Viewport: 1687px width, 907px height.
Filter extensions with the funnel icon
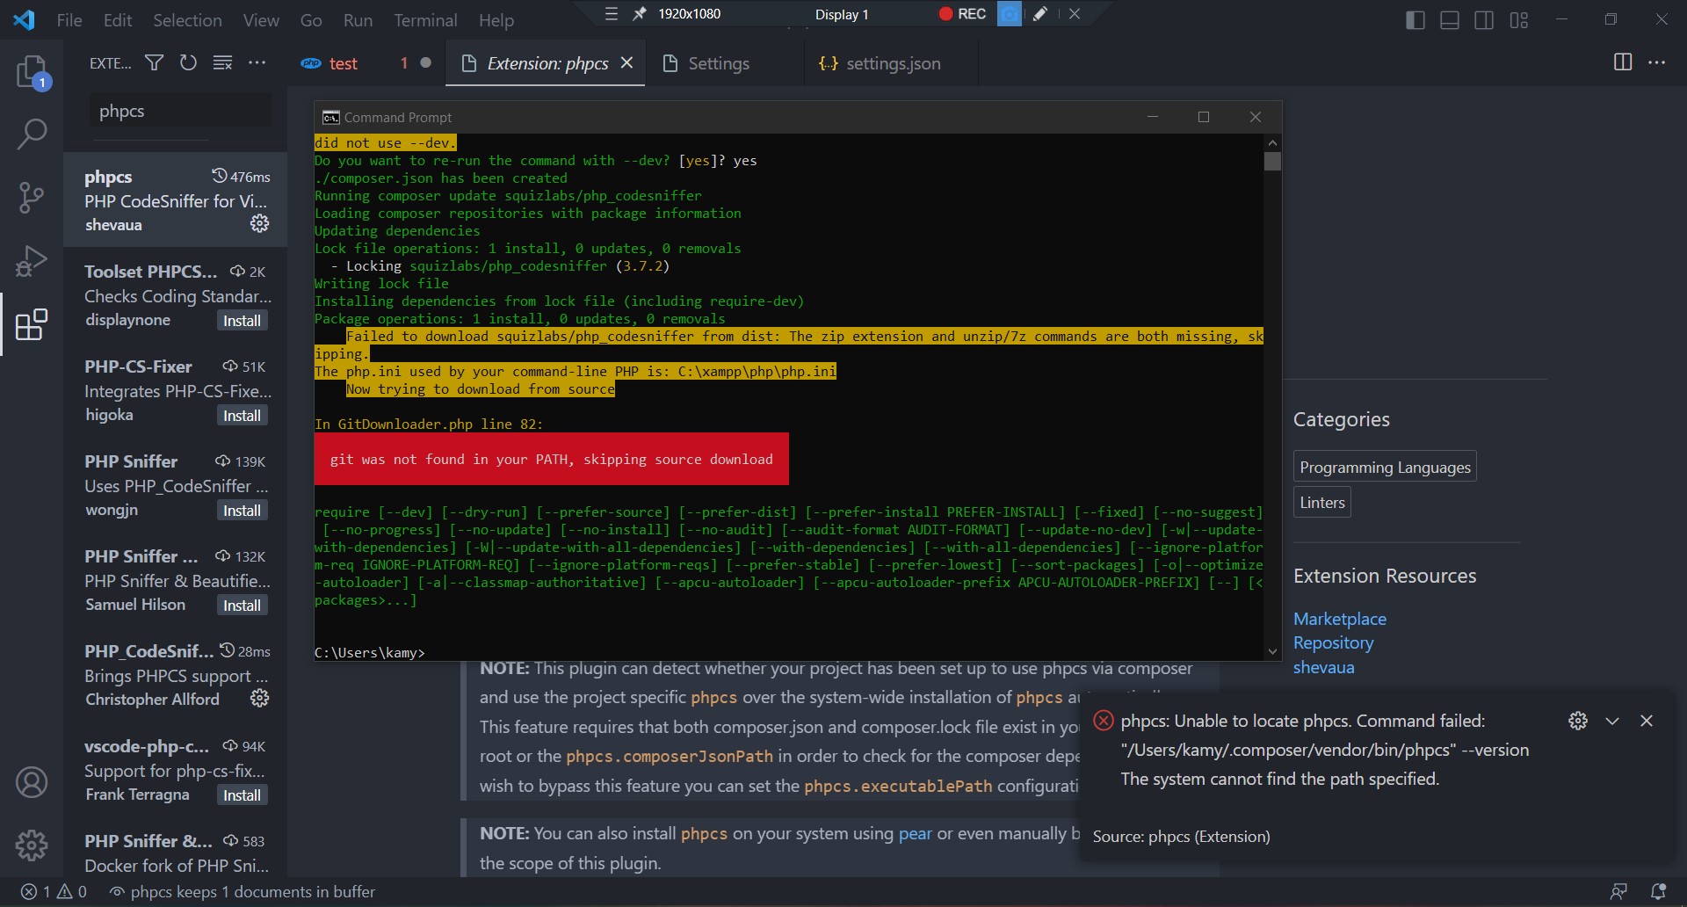pyautogui.click(x=154, y=63)
